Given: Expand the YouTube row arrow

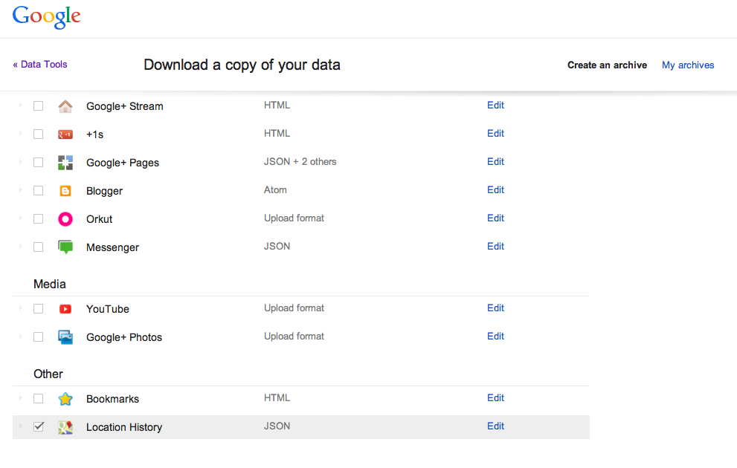Looking at the screenshot, I should pyautogui.click(x=21, y=308).
